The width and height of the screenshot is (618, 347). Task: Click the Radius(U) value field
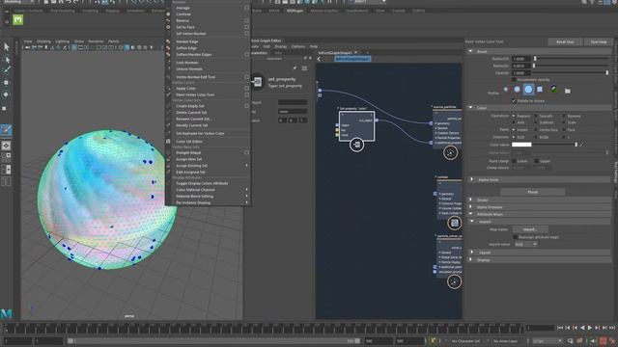(521, 59)
